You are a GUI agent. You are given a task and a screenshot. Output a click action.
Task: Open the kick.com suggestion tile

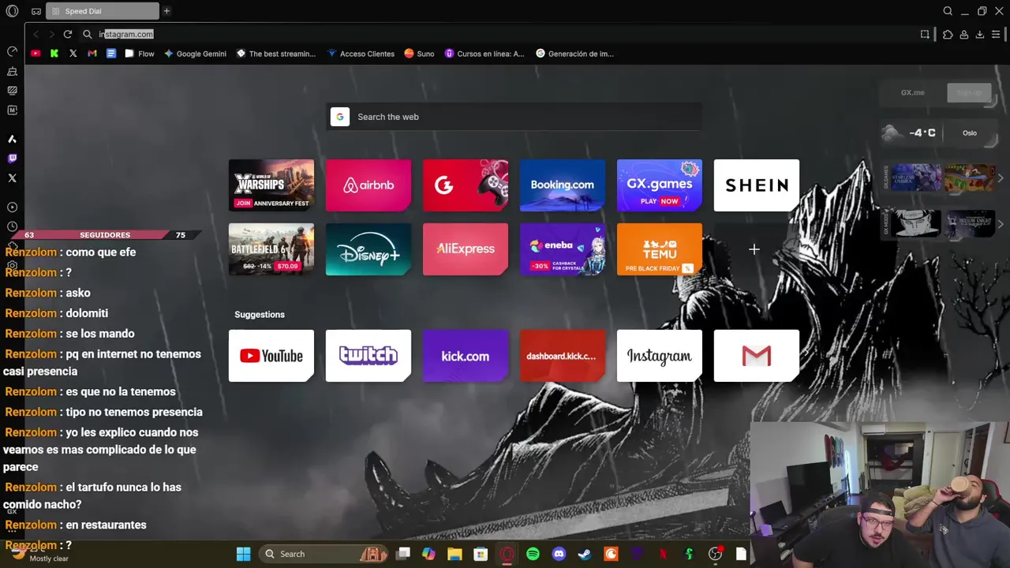466,356
